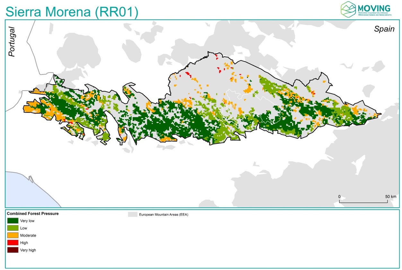Click the '50 km' scale bar label
This screenshot has height=270, width=402.
[x=390, y=196]
